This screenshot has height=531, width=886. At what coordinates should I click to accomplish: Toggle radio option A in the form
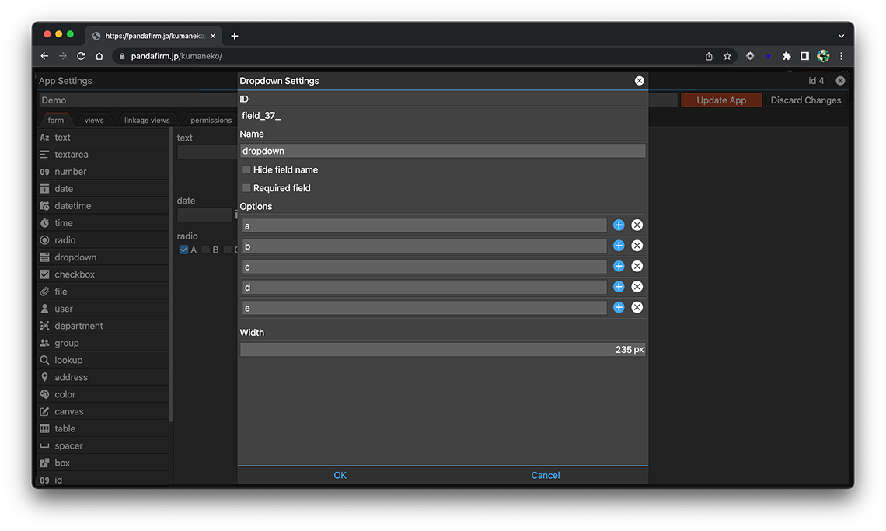click(183, 250)
